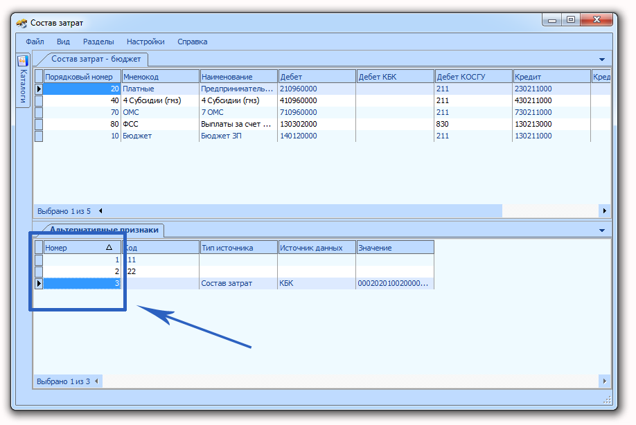This screenshot has width=636, height=425.
Task: Click credit value 430211000
Action: coord(551,100)
